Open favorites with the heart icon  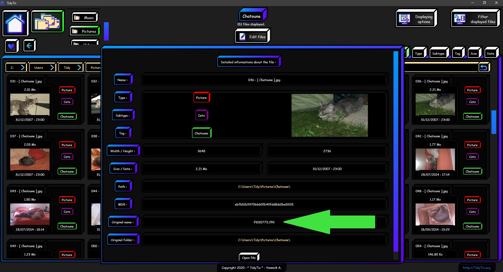pyautogui.click(x=11, y=46)
